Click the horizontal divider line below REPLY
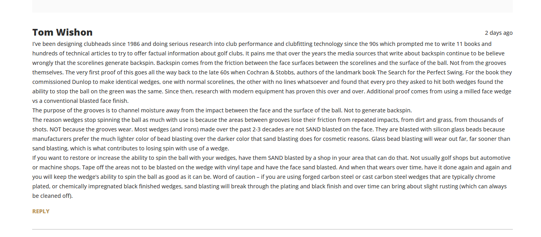The height and width of the screenshot is (237, 541). pos(272,229)
